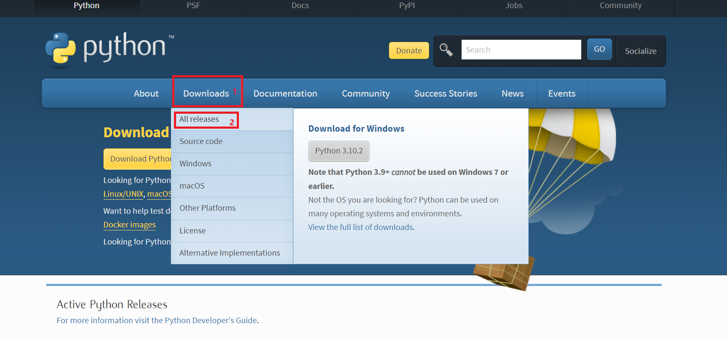
Task: Open the Community item in main navigation
Action: tap(366, 94)
